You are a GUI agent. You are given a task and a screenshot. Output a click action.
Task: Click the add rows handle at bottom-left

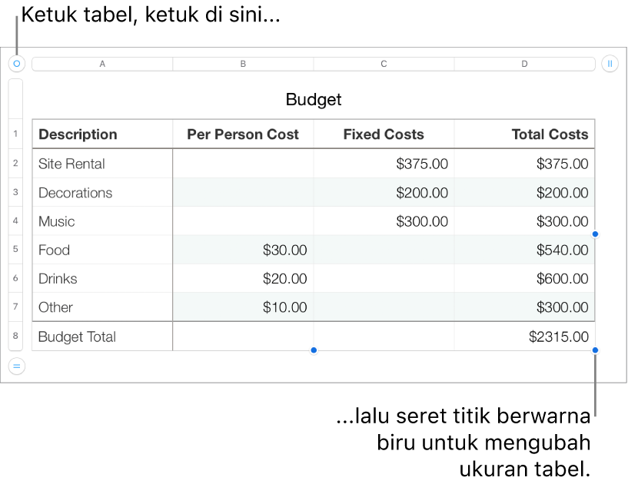click(x=17, y=366)
